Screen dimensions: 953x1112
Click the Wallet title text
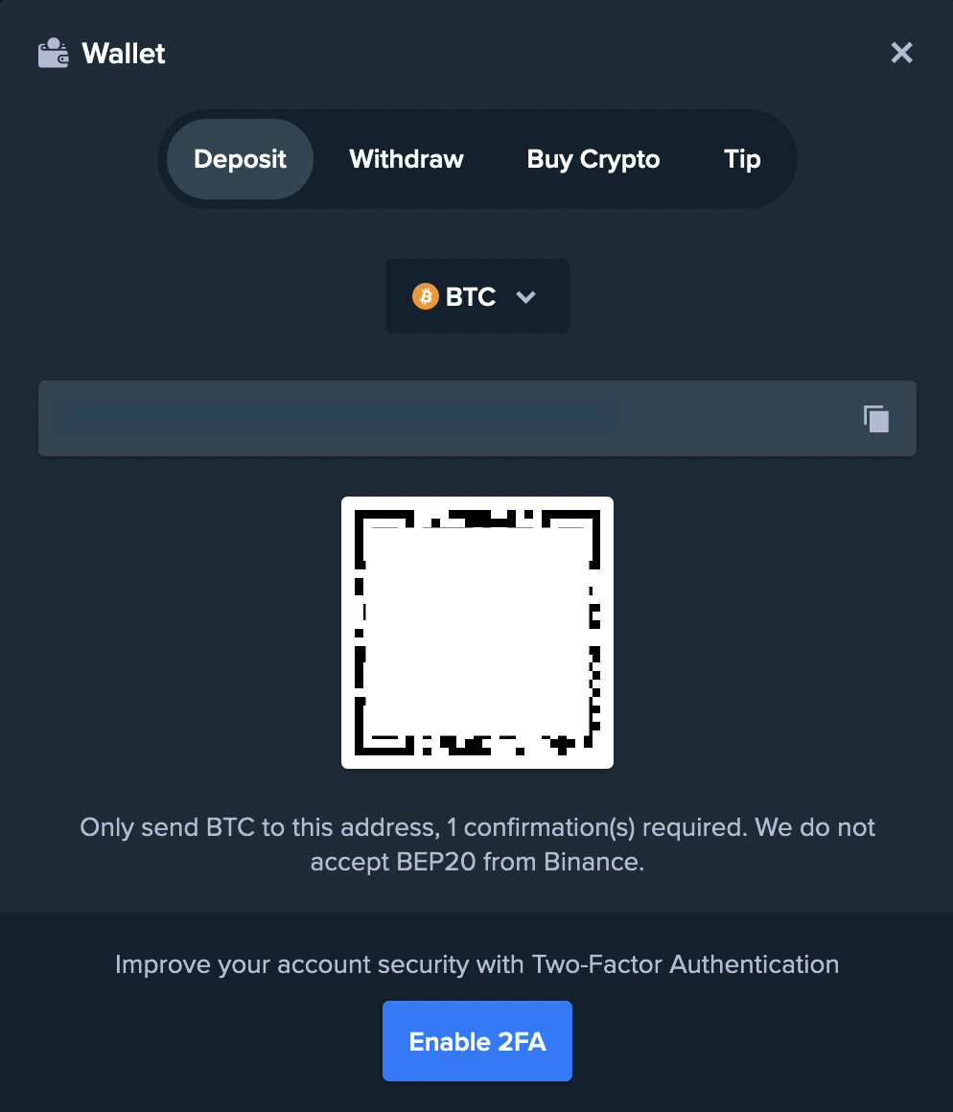[x=124, y=53]
